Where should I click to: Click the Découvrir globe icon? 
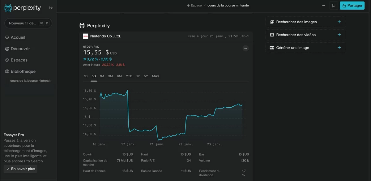[7, 49]
